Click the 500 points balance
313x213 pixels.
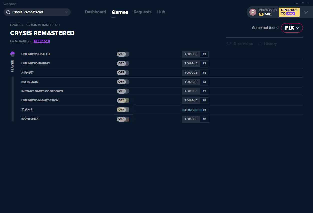point(268,14)
